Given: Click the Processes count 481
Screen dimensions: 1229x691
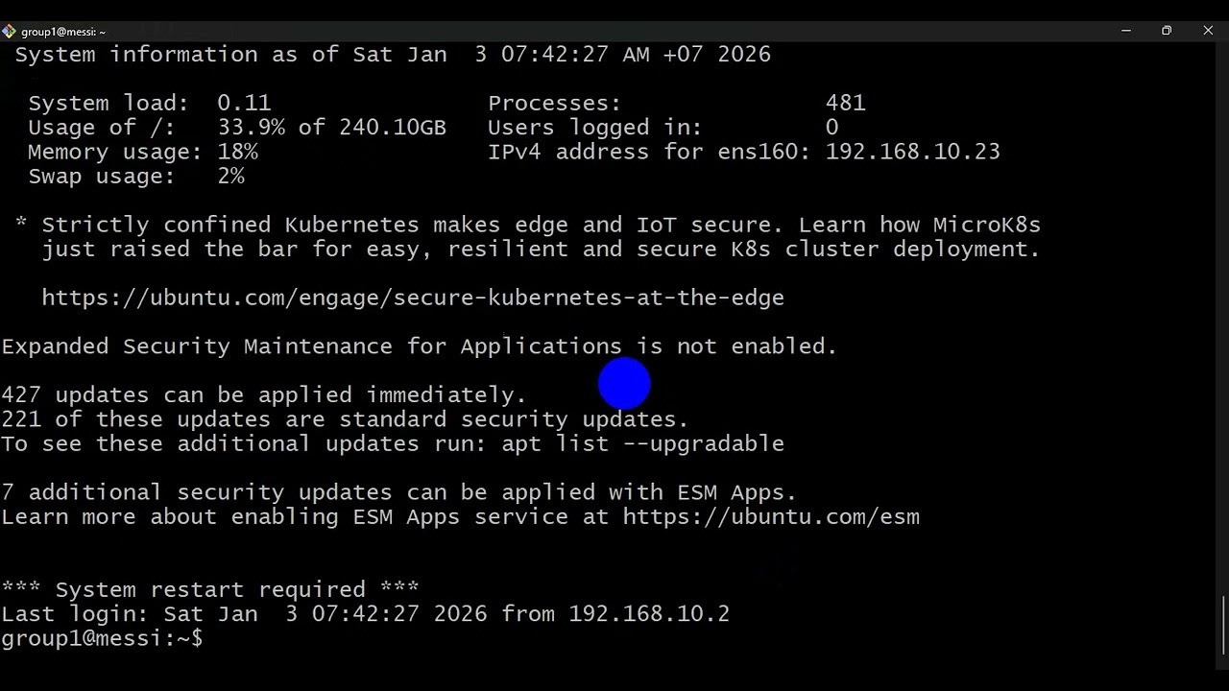Looking at the screenshot, I should click(846, 103).
